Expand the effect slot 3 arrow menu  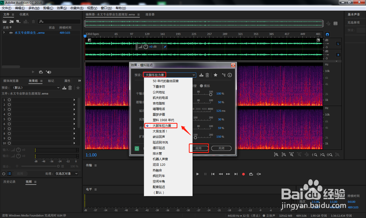tap(74, 110)
